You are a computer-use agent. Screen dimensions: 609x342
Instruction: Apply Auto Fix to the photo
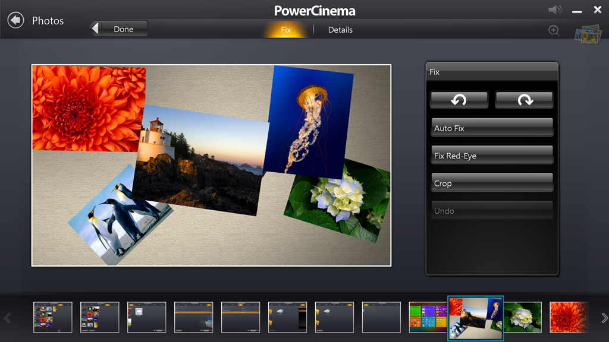coord(492,128)
